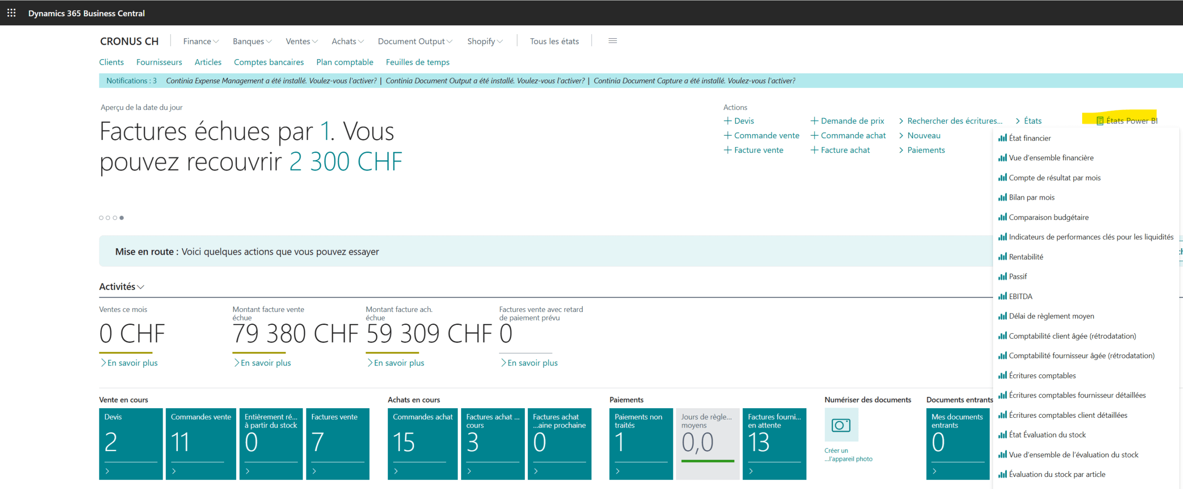1183x489 pixels.
Task: Click the plus icon beside Commande achat
Action: pos(814,135)
